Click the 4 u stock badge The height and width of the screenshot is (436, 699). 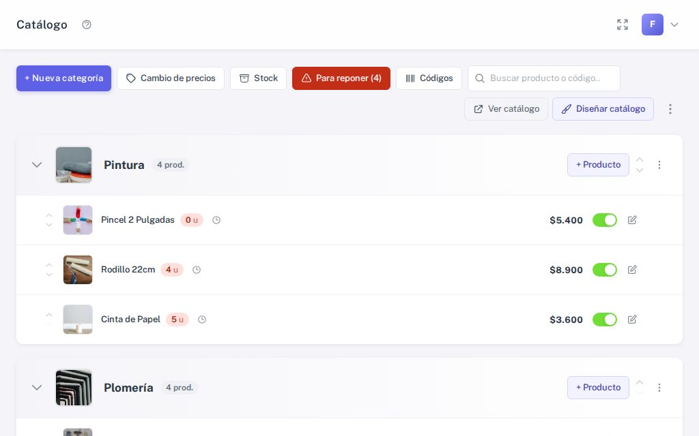point(172,270)
